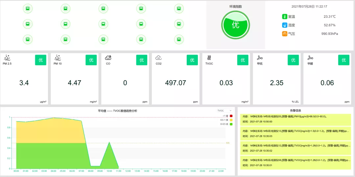The image size is (355, 177).
Task: Open the 检测仪13 TVOC alarm message
Action: pos(296,134)
